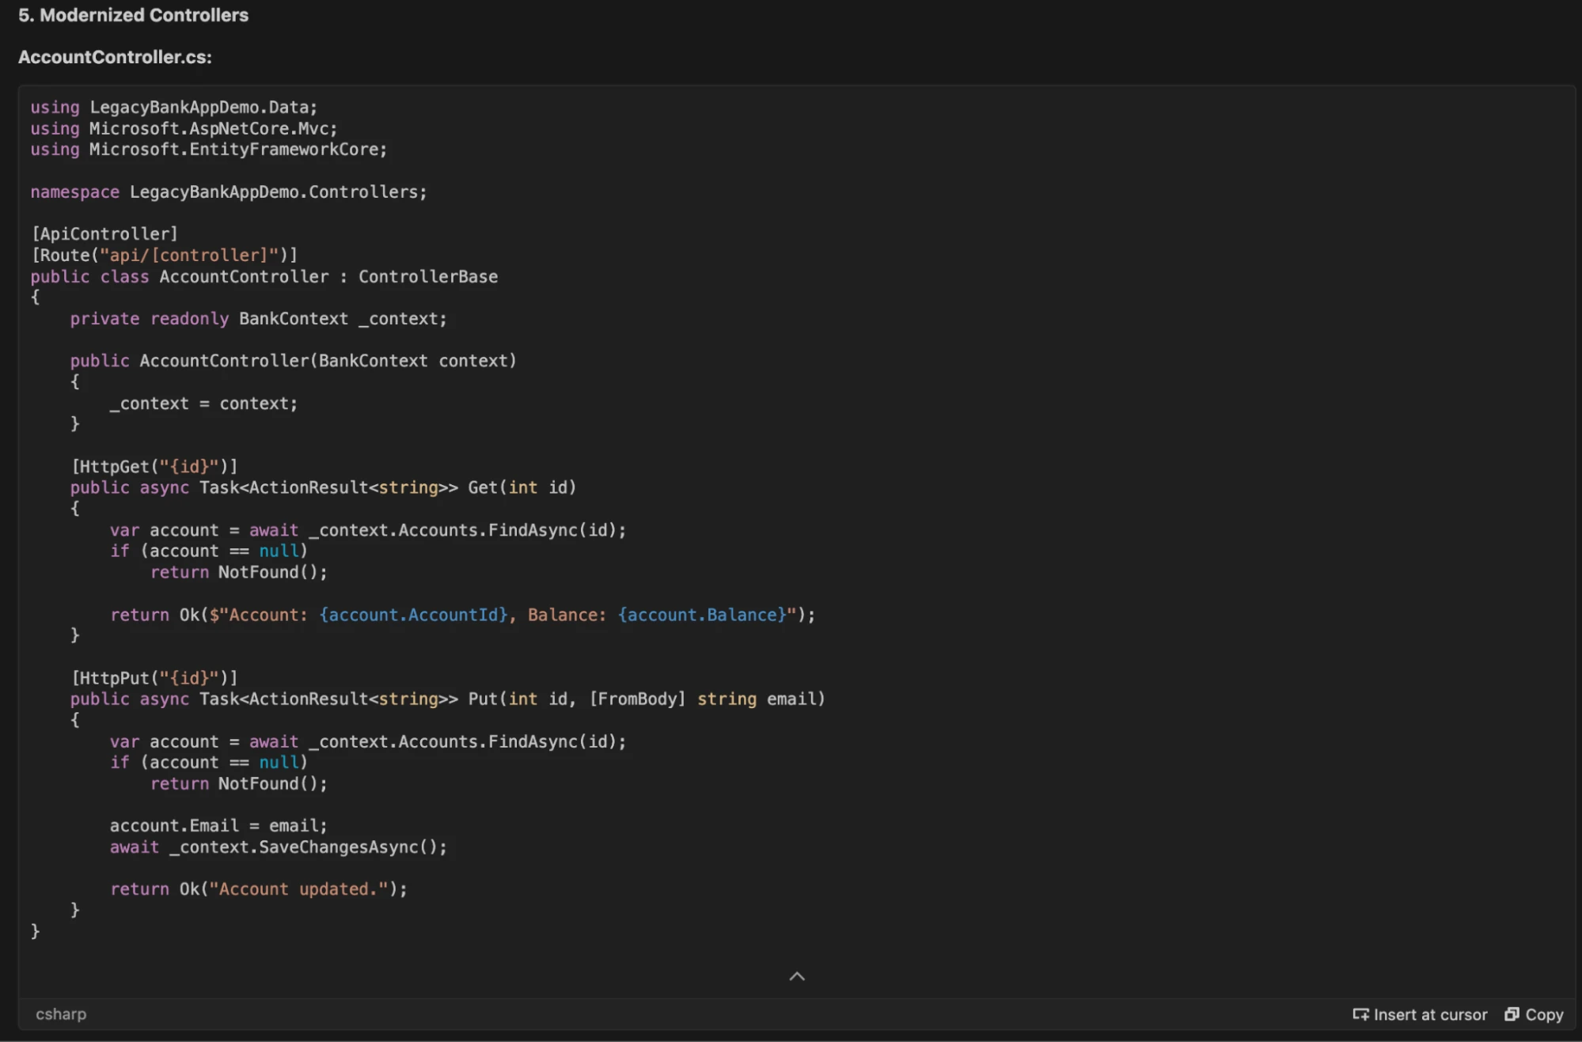
Task: Click the [FromBody] parameter attribute
Action: pos(637,699)
